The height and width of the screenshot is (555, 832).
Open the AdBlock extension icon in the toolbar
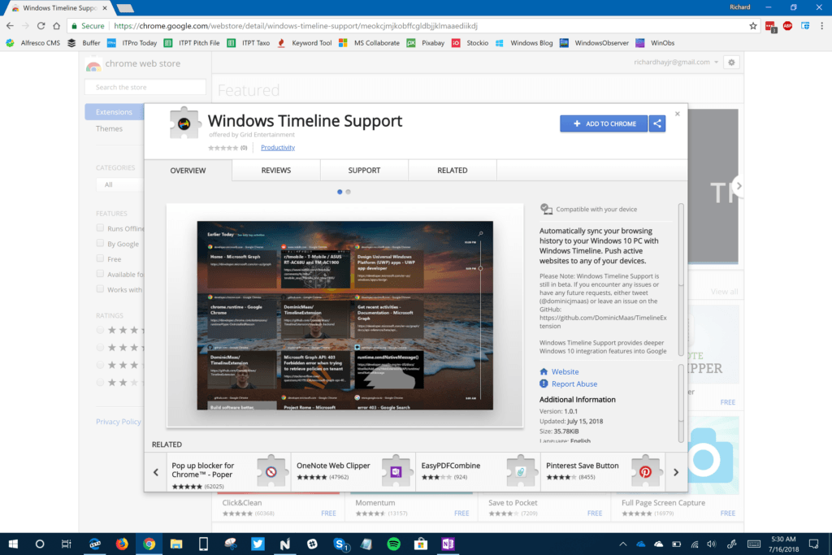coord(787,26)
